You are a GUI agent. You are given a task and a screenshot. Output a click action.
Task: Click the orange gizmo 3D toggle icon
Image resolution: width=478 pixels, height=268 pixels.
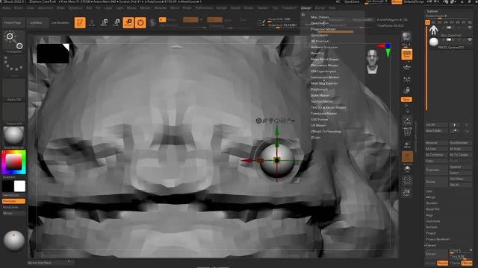140,22
